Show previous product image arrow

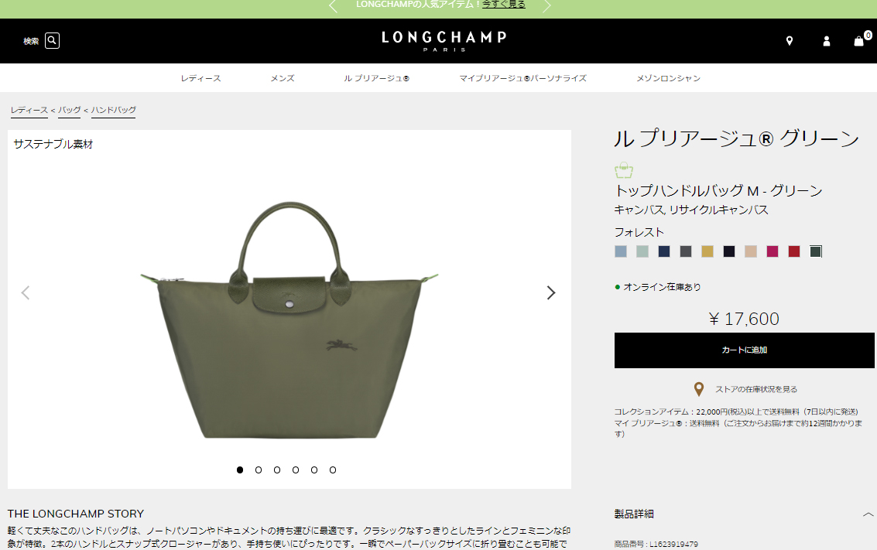click(26, 292)
